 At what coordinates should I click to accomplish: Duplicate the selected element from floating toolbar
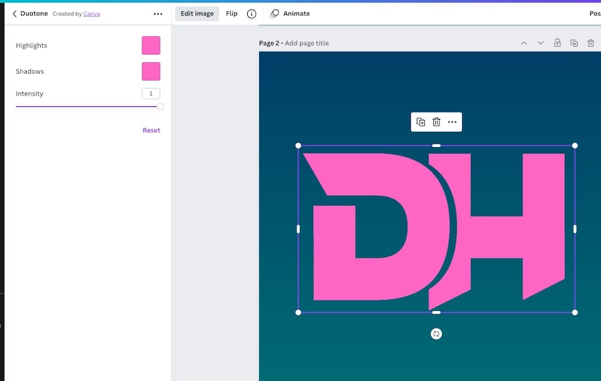click(x=421, y=122)
